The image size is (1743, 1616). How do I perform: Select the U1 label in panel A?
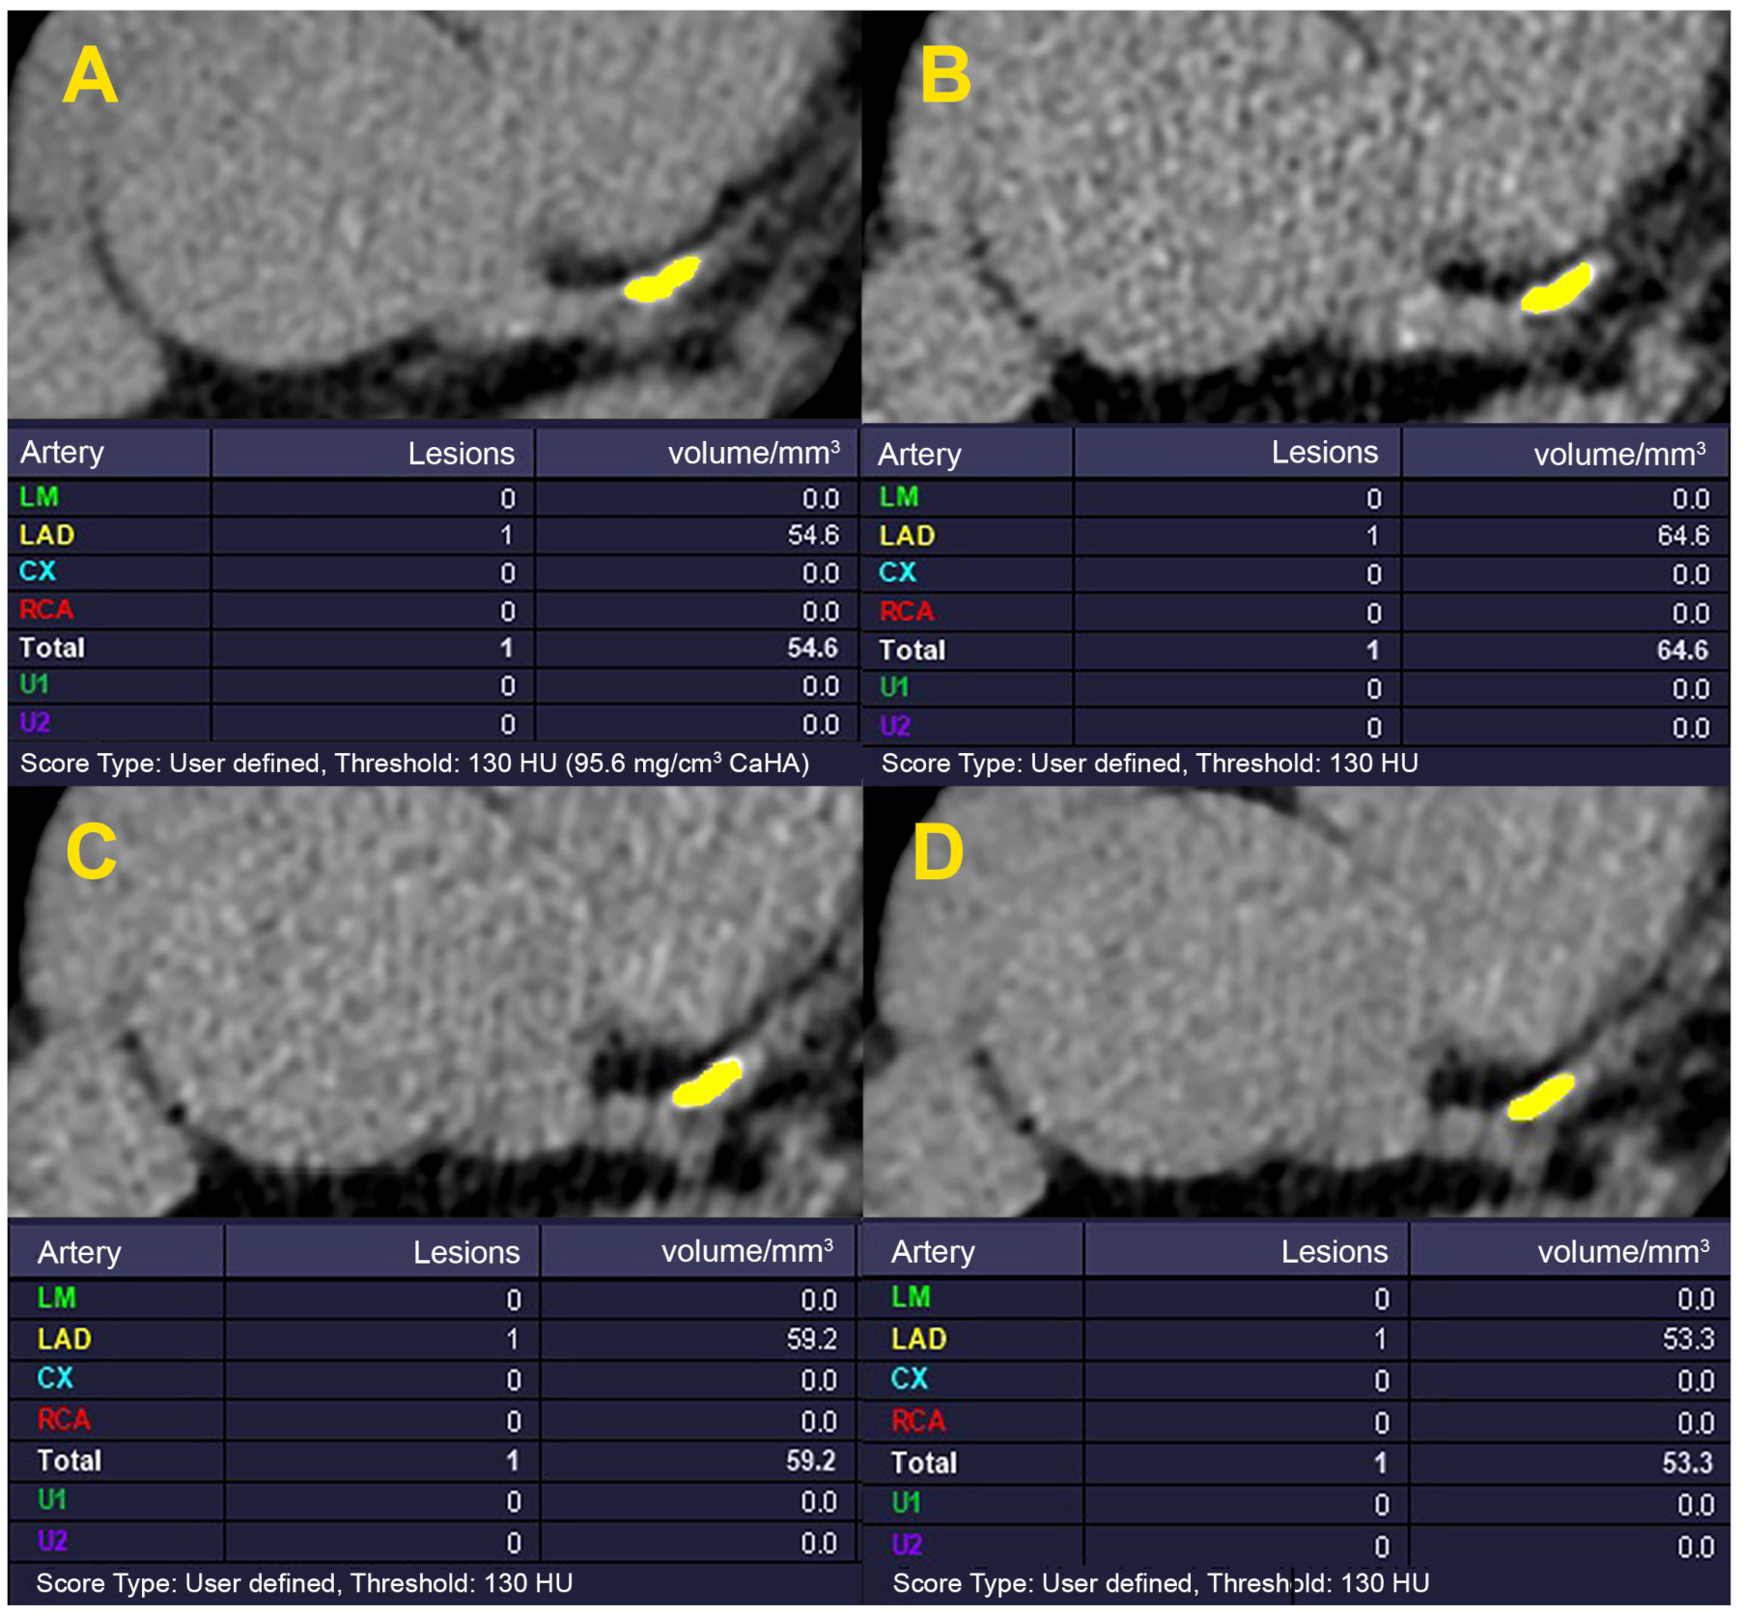(34, 684)
